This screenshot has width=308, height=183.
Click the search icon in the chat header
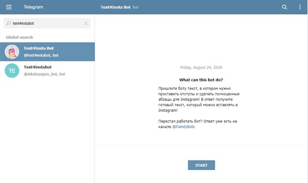click(284, 7)
